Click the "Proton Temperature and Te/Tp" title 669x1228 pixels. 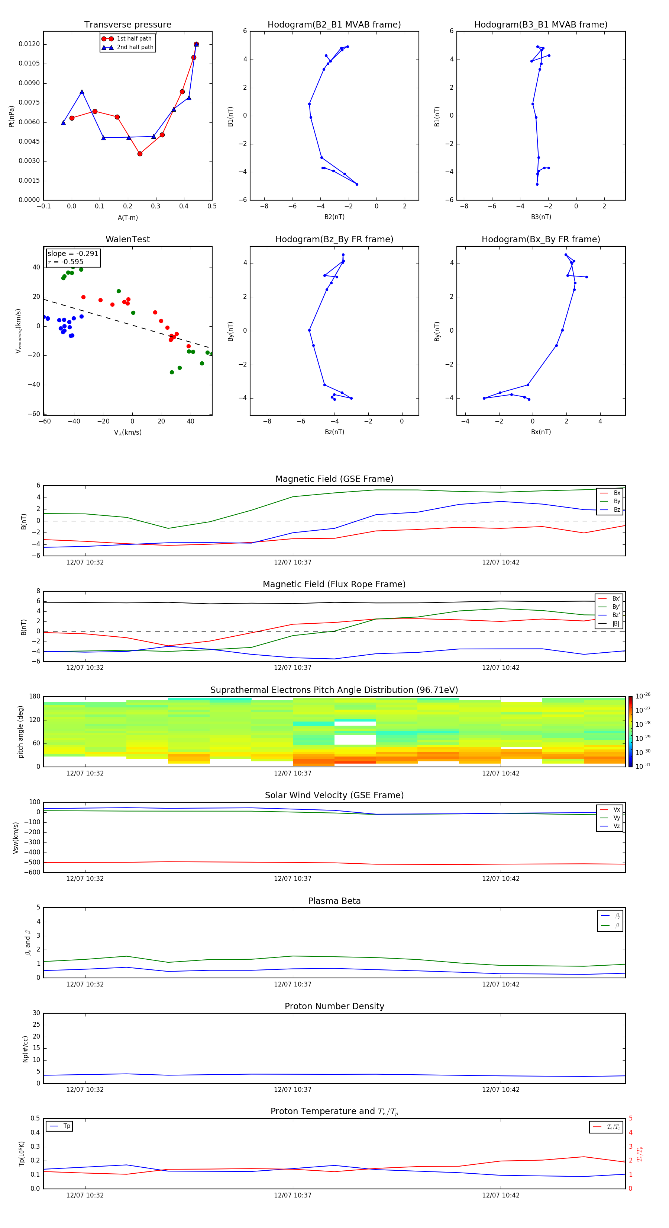coord(334,1112)
